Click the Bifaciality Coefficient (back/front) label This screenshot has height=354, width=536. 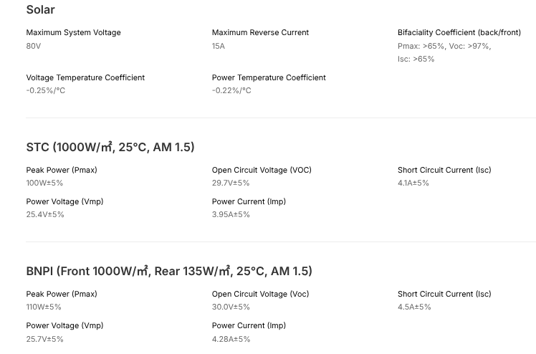pyautogui.click(x=459, y=33)
